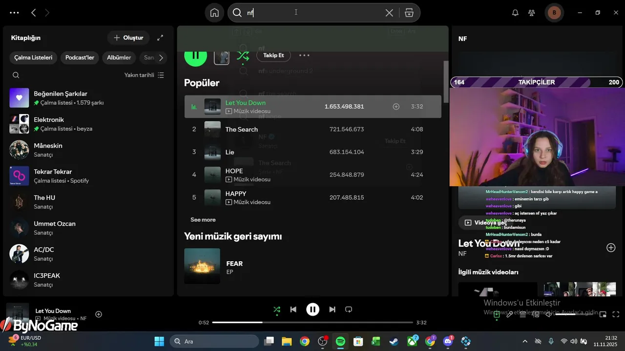625x351 pixels.
Task: Open the FEAR EP cover
Action: [202, 266]
